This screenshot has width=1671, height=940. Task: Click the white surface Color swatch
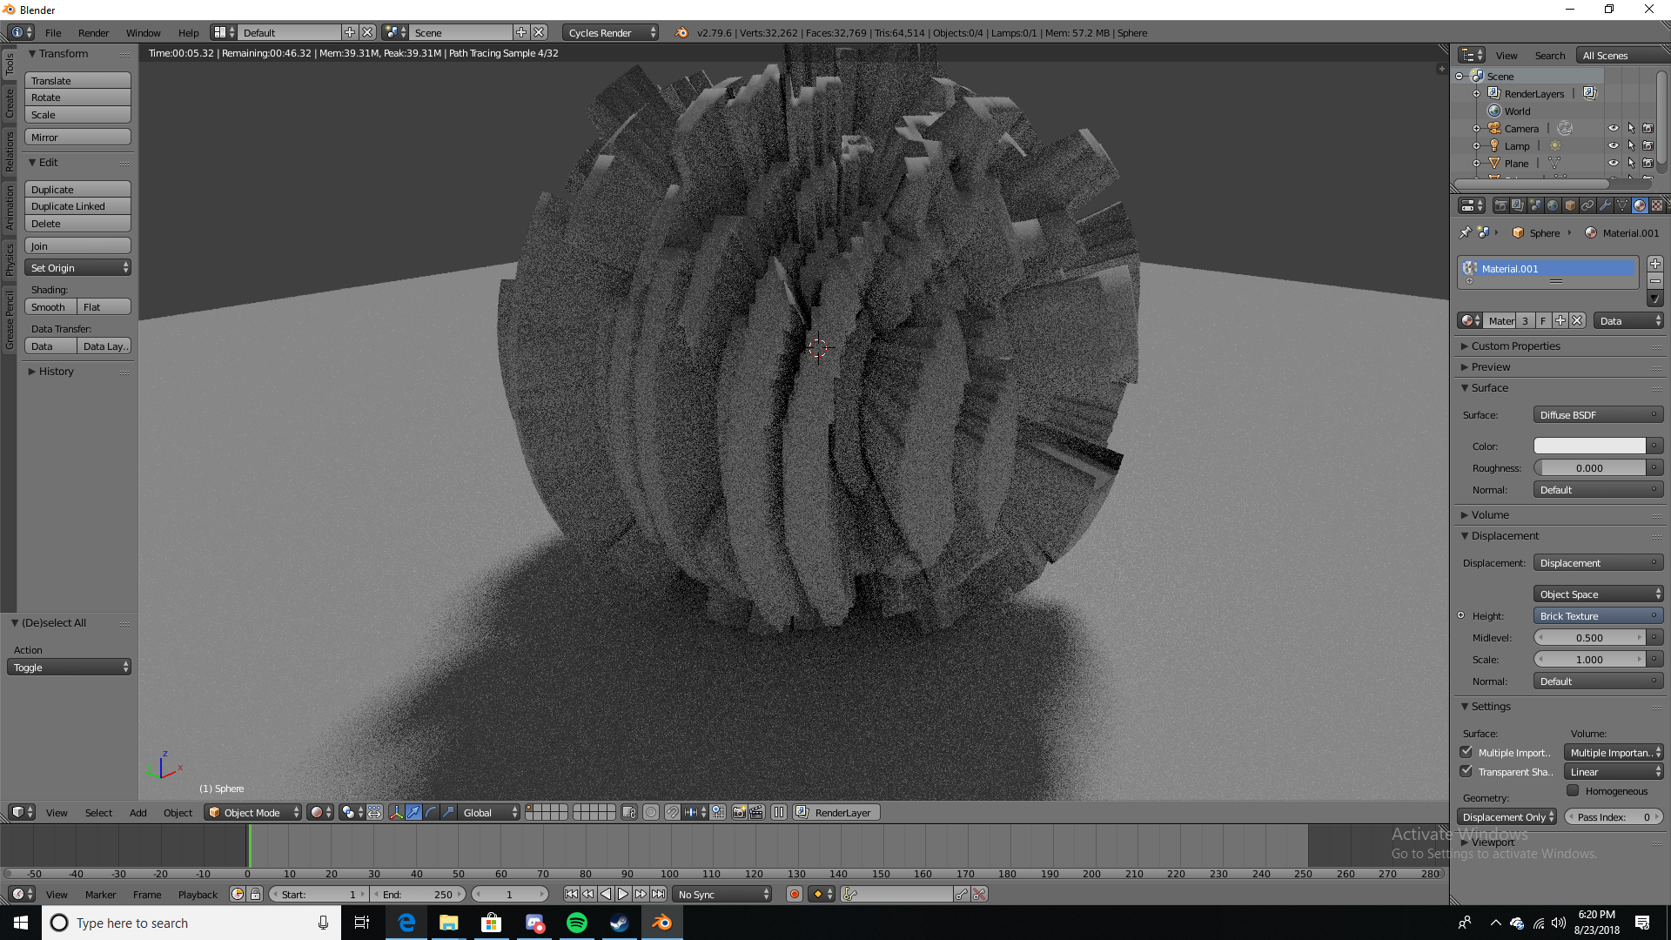click(x=1589, y=446)
